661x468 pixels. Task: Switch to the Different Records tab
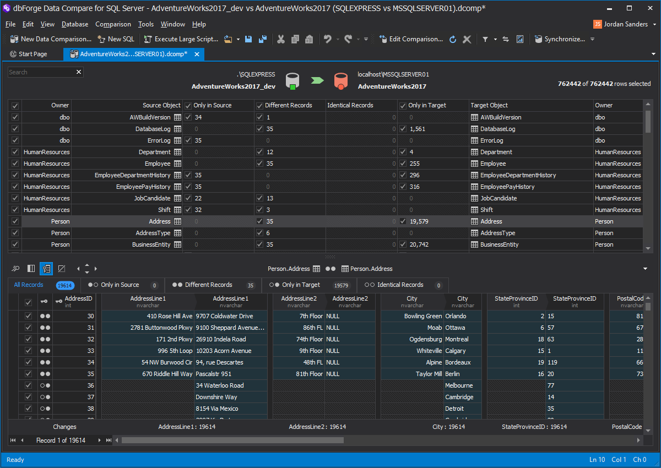(x=208, y=285)
